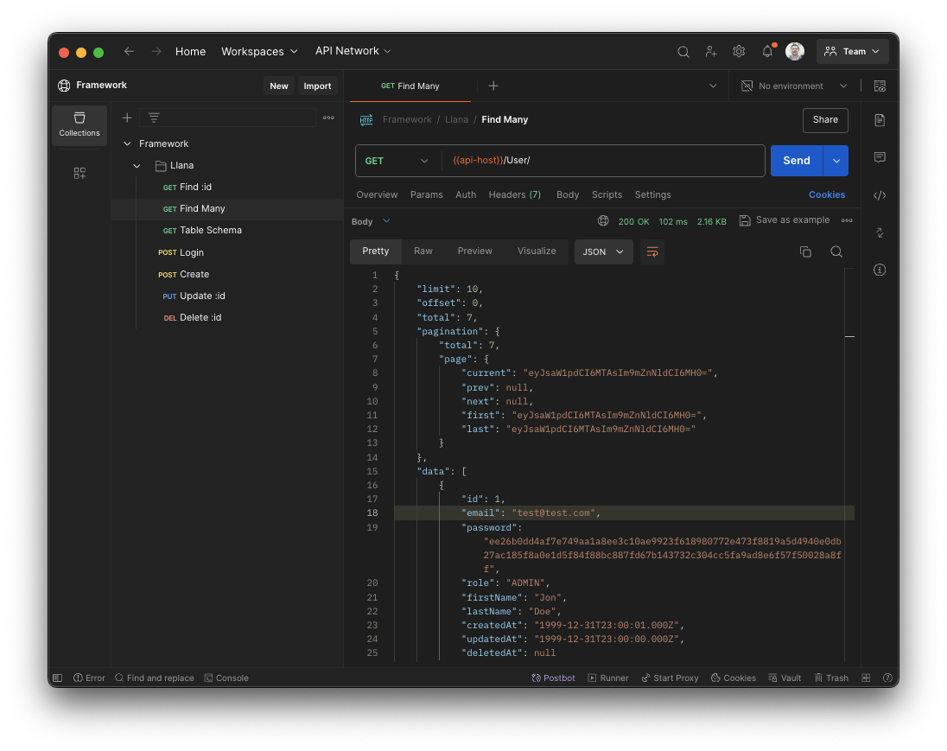Open the Console panel

click(x=226, y=678)
